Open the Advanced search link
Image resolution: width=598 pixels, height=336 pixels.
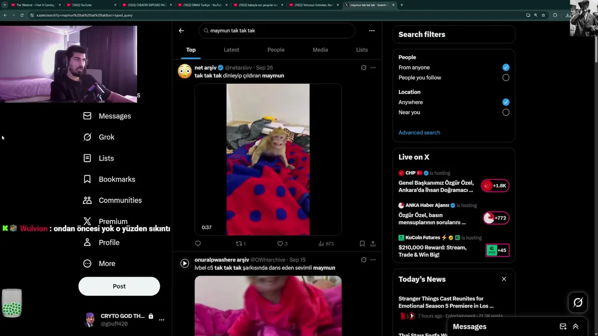pyautogui.click(x=419, y=133)
